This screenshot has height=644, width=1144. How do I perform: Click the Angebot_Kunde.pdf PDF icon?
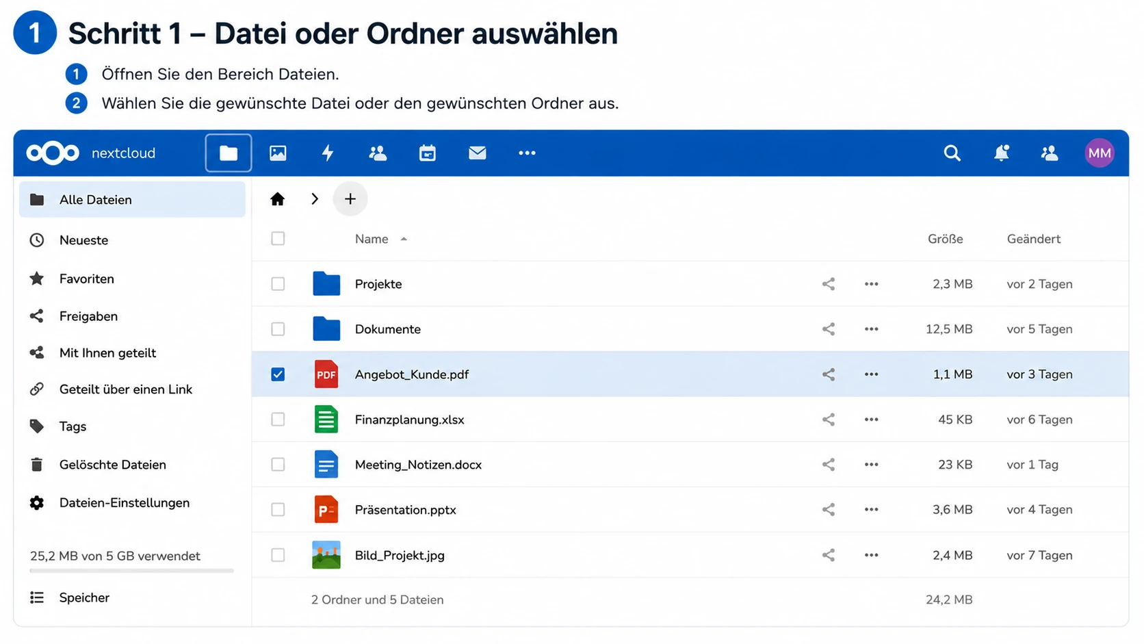[x=326, y=374]
